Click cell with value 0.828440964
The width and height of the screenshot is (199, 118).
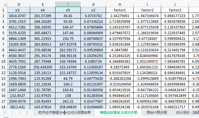pos(147,56)
